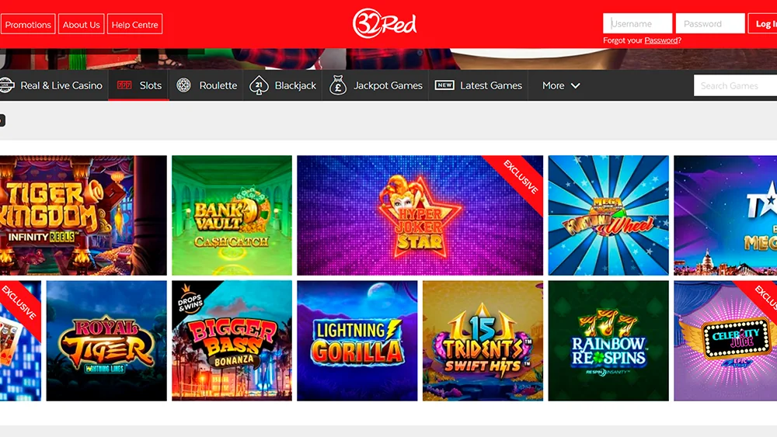777x437 pixels.
Task: Expand the More dropdown chevron
Action: tap(575, 85)
